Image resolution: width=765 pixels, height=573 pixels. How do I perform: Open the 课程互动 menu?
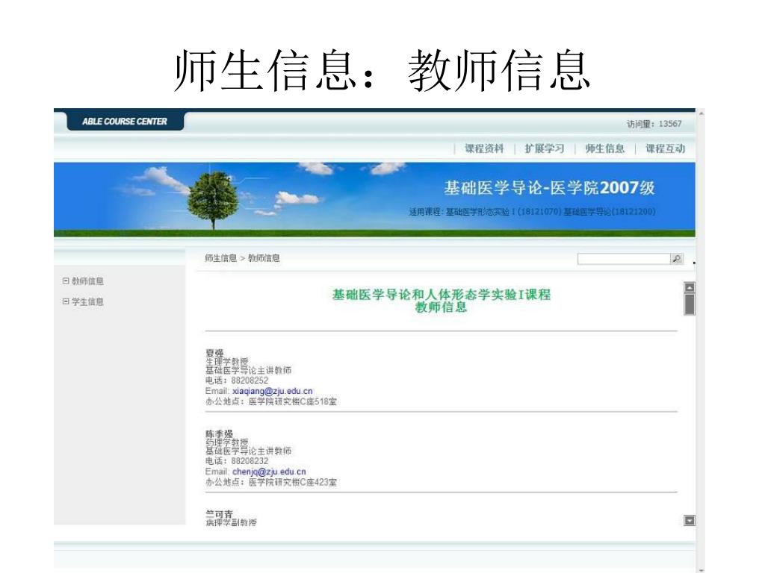pos(666,148)
